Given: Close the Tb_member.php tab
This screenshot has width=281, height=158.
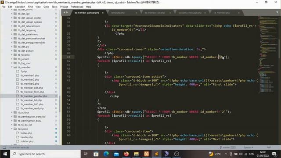Looking at the screenshot, I should pyautogui.click(x=239, y=13).
